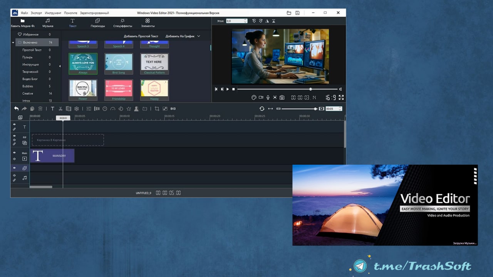
Task: Mute the Main video track
Action: tap(14, 159)
